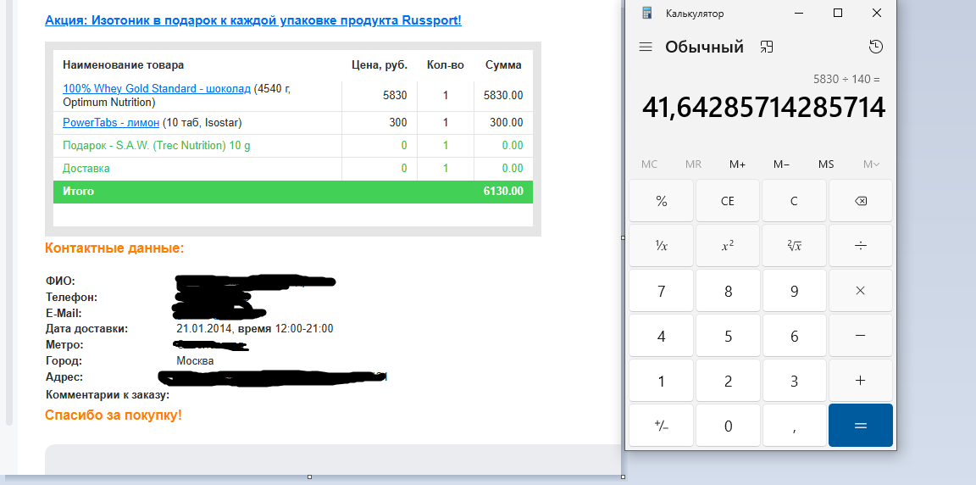Click the digit 6 key
This screenshot has width=976, height=485.
(794, 336)
